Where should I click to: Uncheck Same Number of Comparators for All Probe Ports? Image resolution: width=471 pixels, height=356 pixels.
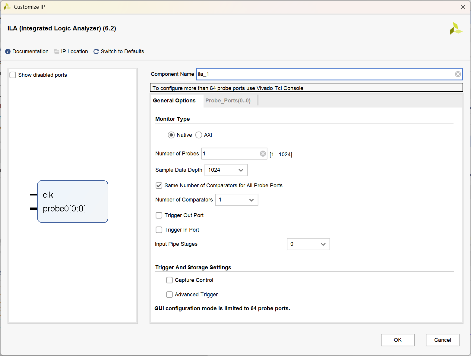159,186
